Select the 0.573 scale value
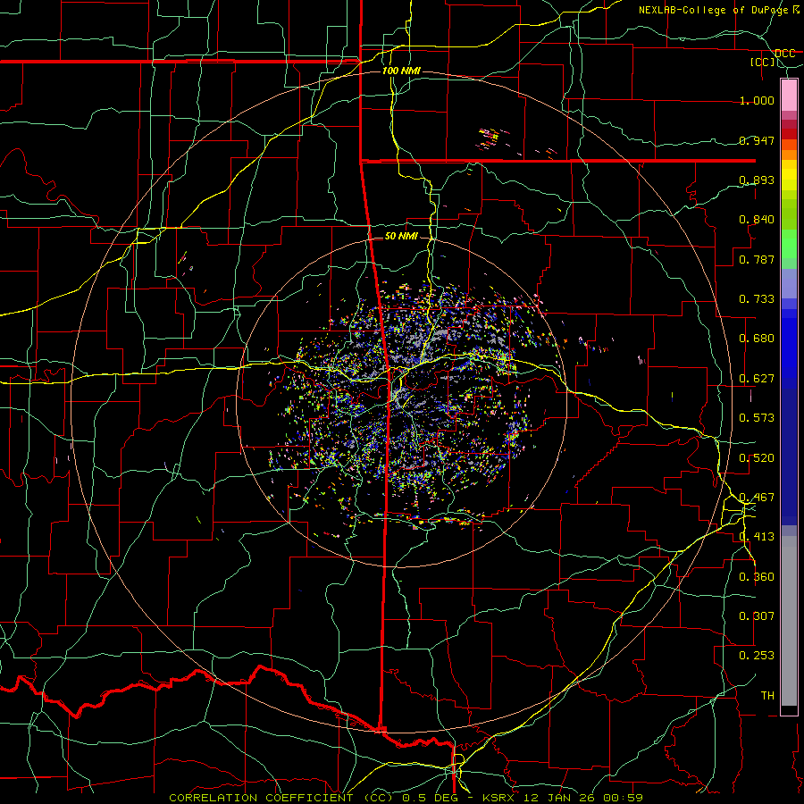This screenshot has width=804, height=804. (757, 418)
